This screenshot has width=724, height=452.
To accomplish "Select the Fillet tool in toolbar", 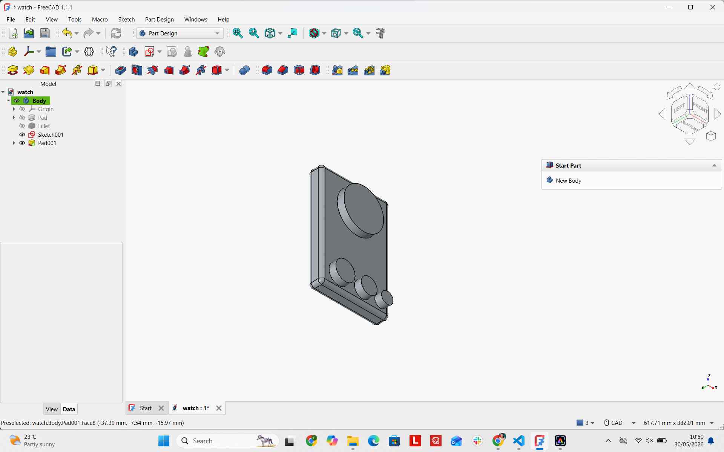I will [x=267, y=70].
